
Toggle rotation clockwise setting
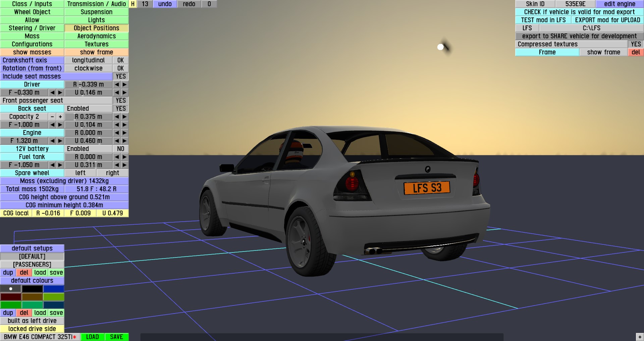89,68
